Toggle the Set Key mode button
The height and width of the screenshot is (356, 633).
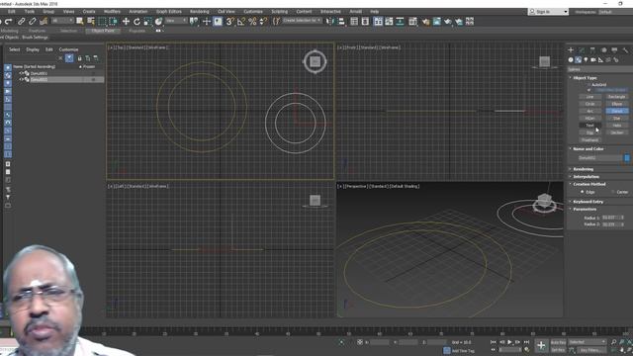pyautogui.click(x=558, y=350)
